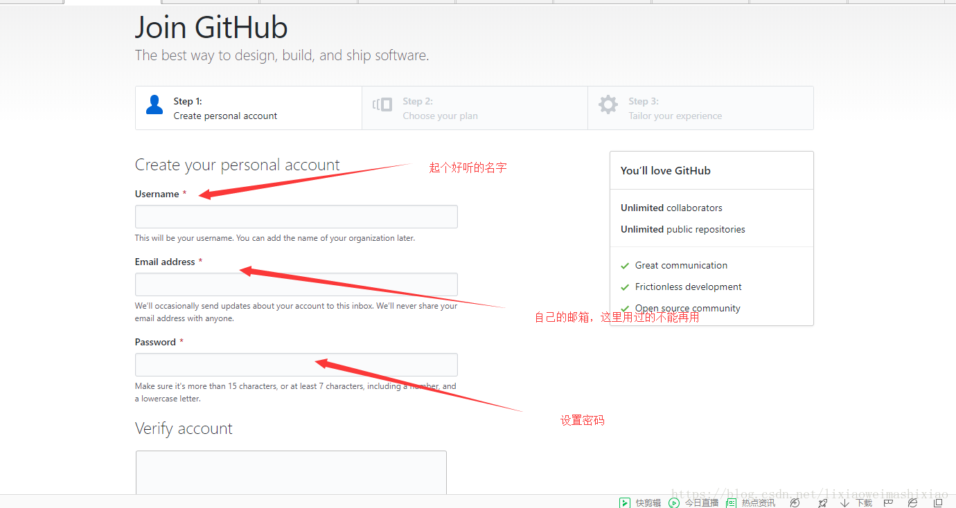Image resolution: width=956 pixels, height=508 pixels.
Task: Click 'Unlimited public repositories' text
Action: coord(683,229)
